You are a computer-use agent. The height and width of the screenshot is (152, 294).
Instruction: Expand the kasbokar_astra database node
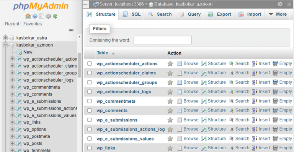coord(5,38)
